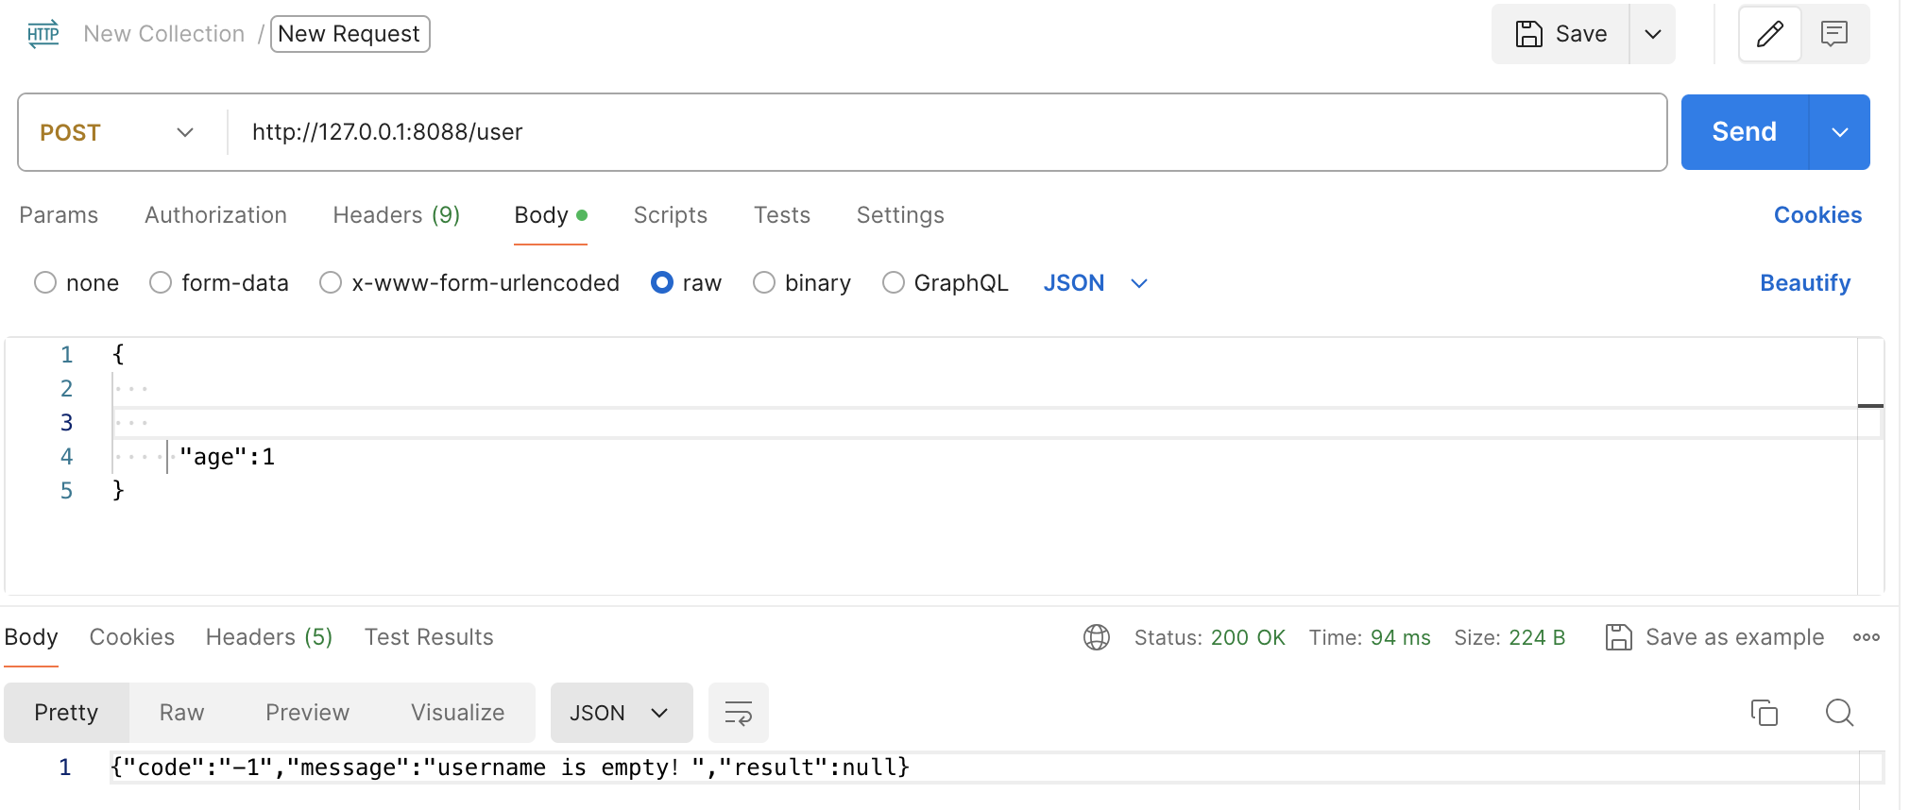Viewport: 1927px width, 810px height.
Task: Click the Beautify link
Action: click(x=1804, y=283)
